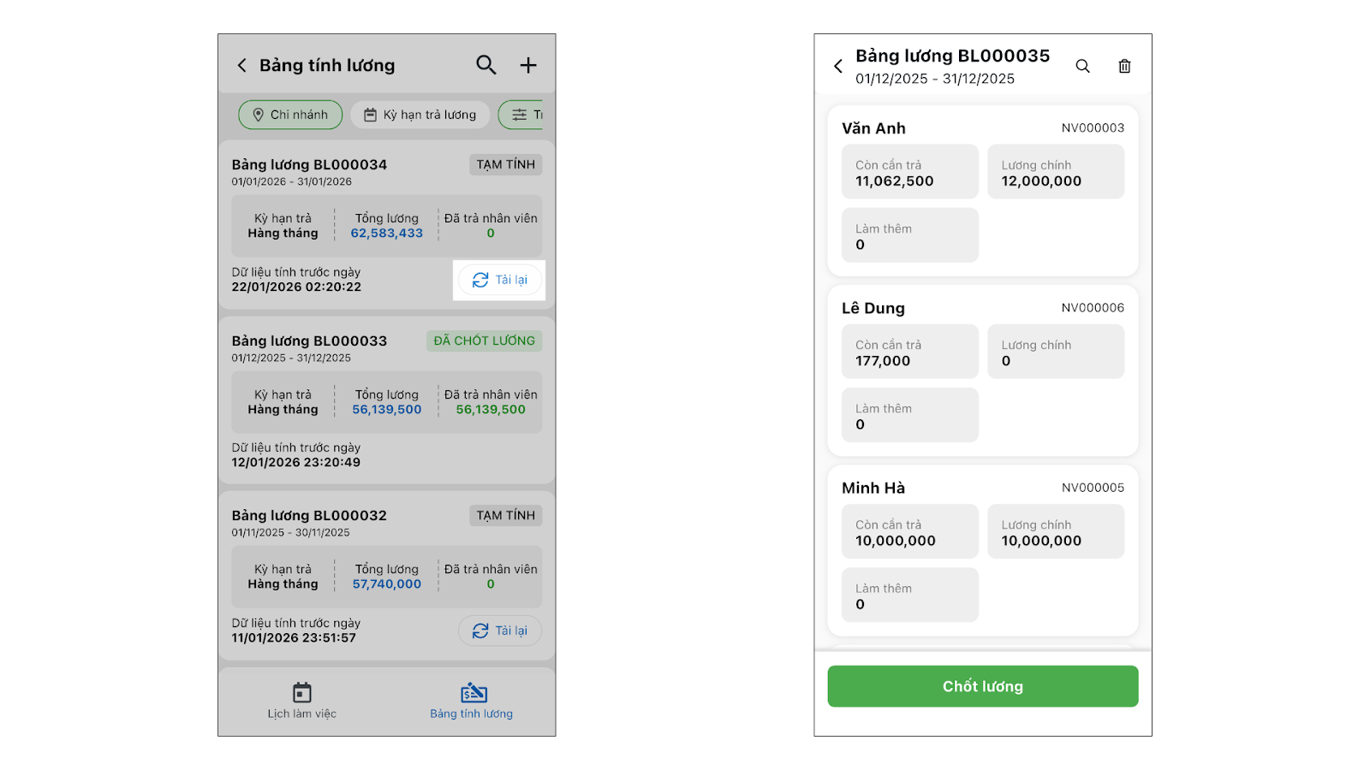Select Lê Dung employee card

pos(982,308)
